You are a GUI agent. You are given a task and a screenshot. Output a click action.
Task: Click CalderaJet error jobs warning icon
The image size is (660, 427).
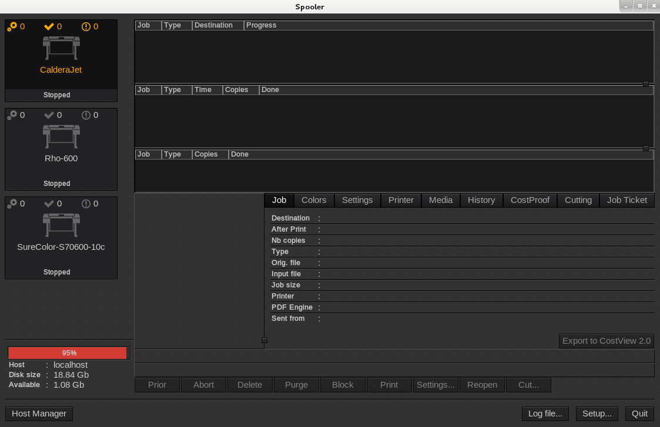[86, 26]
